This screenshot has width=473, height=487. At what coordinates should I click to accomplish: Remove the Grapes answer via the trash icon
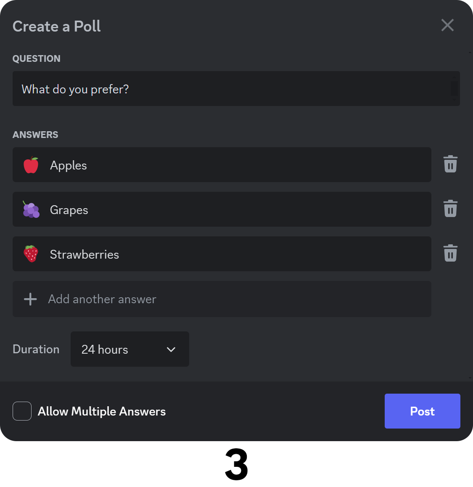pos(450,208)
